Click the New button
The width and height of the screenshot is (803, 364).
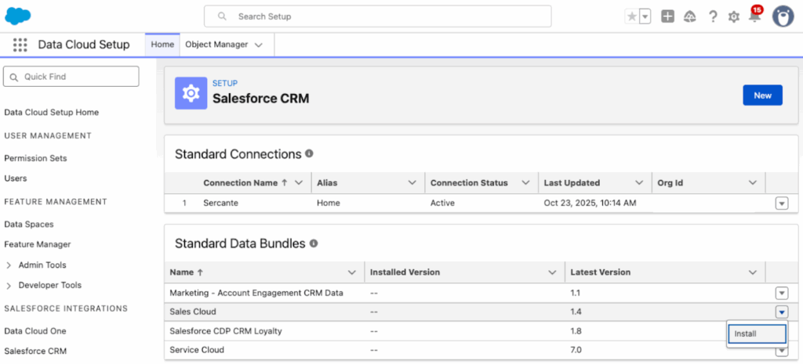(762, 95)
